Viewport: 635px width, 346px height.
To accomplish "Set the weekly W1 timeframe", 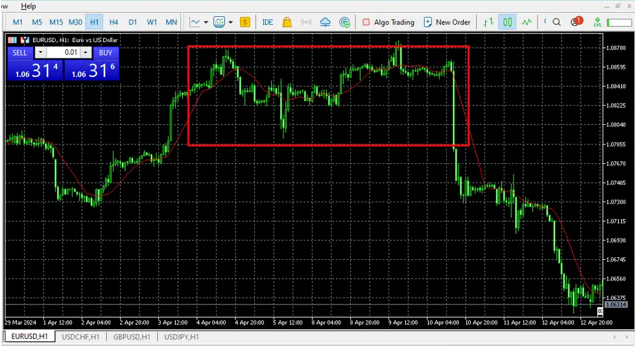I will tap(152, 22).
